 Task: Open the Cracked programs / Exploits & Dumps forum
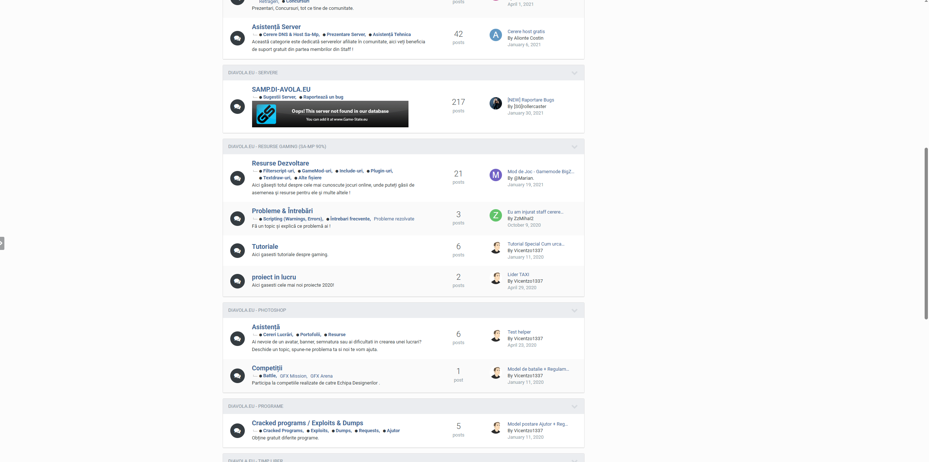pyautogui.click(x=307, y=423)
